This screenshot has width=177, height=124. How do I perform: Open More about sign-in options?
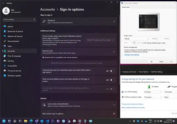point(79,114)
